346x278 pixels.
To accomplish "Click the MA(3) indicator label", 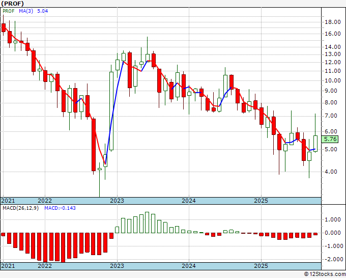I will [x=26, y=11].
